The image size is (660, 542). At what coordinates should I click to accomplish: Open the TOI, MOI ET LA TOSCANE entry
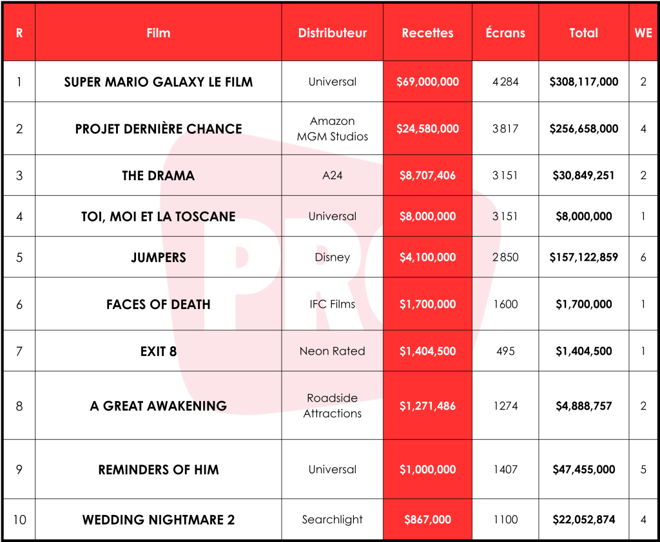[x=158, y=216]
